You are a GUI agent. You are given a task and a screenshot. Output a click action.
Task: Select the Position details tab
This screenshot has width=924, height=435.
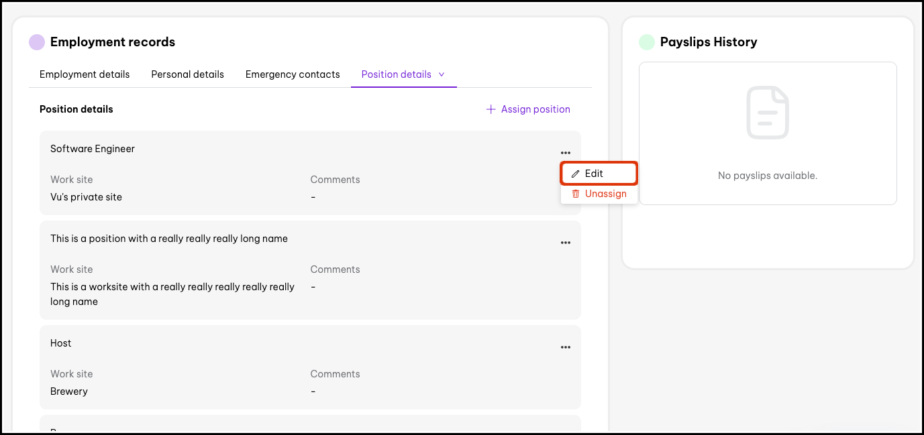[x=396, y=74]
